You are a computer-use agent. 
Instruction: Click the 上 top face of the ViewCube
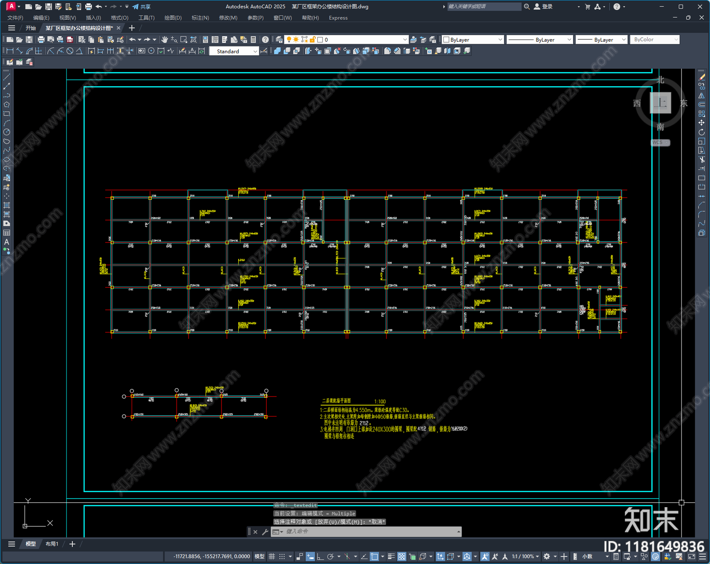click(x=660, y=103)
